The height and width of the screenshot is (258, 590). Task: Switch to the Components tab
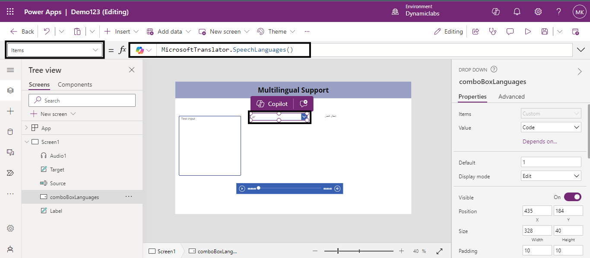(x=75, y=84)
